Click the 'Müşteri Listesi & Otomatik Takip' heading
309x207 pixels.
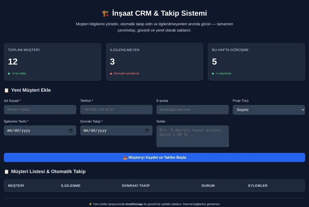click(x=48, y=172)
